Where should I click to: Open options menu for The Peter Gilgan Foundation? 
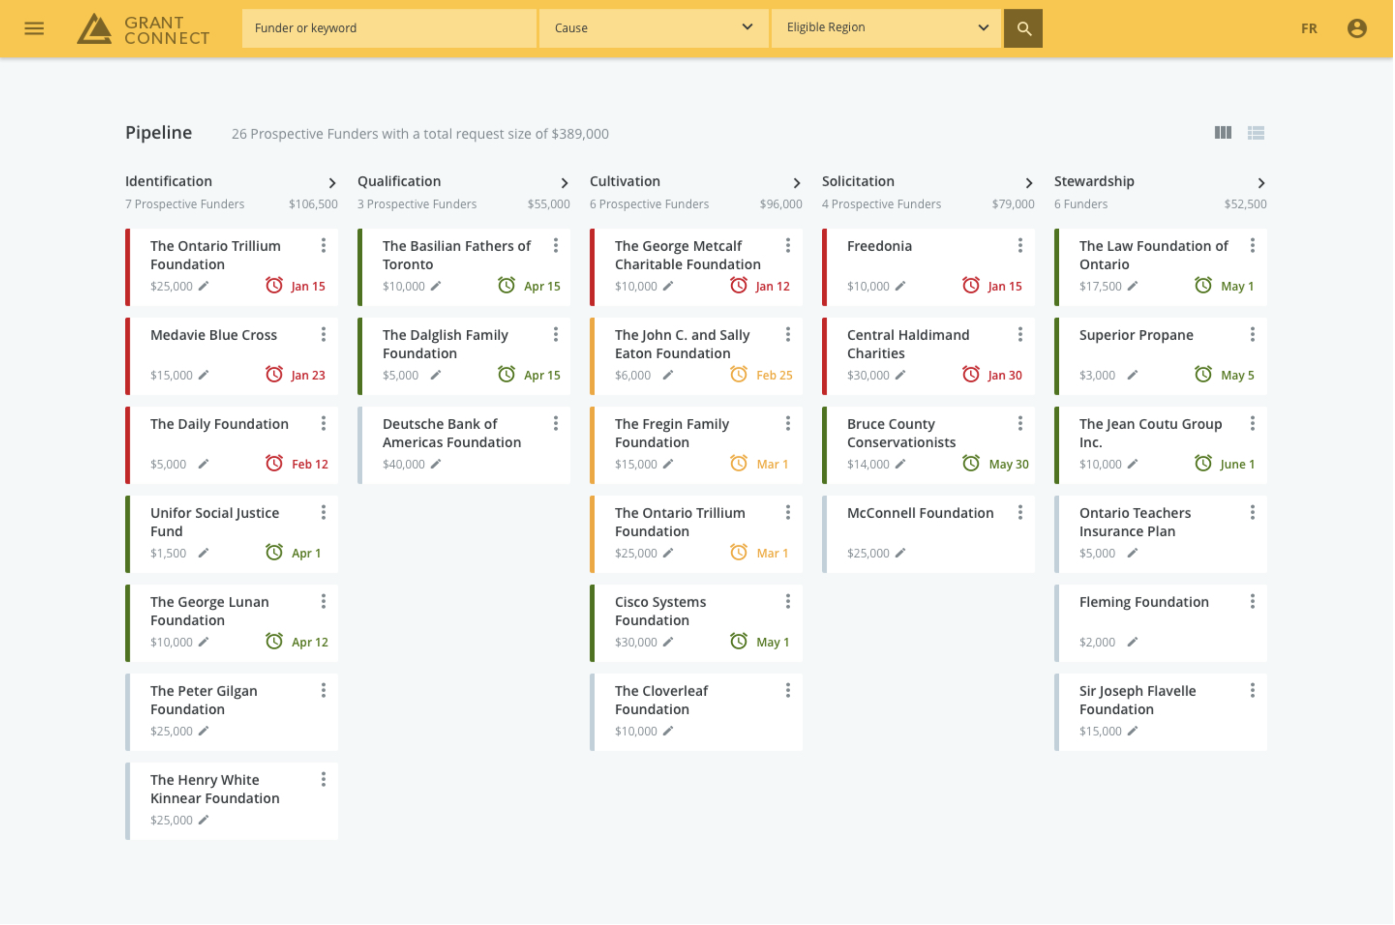(x=323, y=691)
